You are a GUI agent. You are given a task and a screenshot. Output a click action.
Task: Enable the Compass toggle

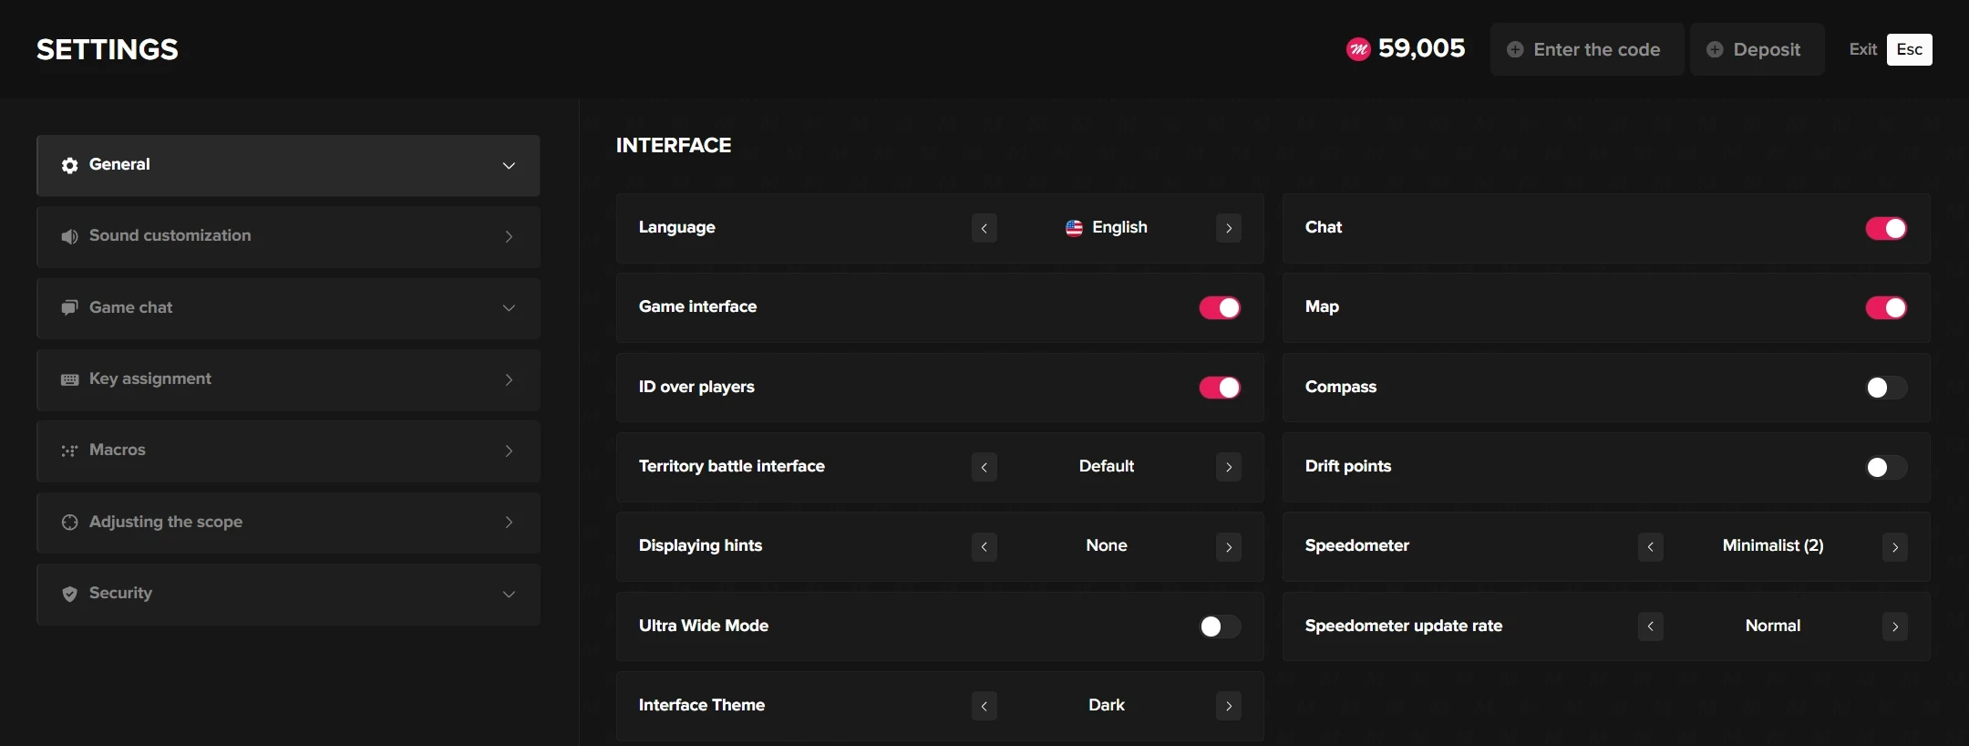(x=1885, y=388)
